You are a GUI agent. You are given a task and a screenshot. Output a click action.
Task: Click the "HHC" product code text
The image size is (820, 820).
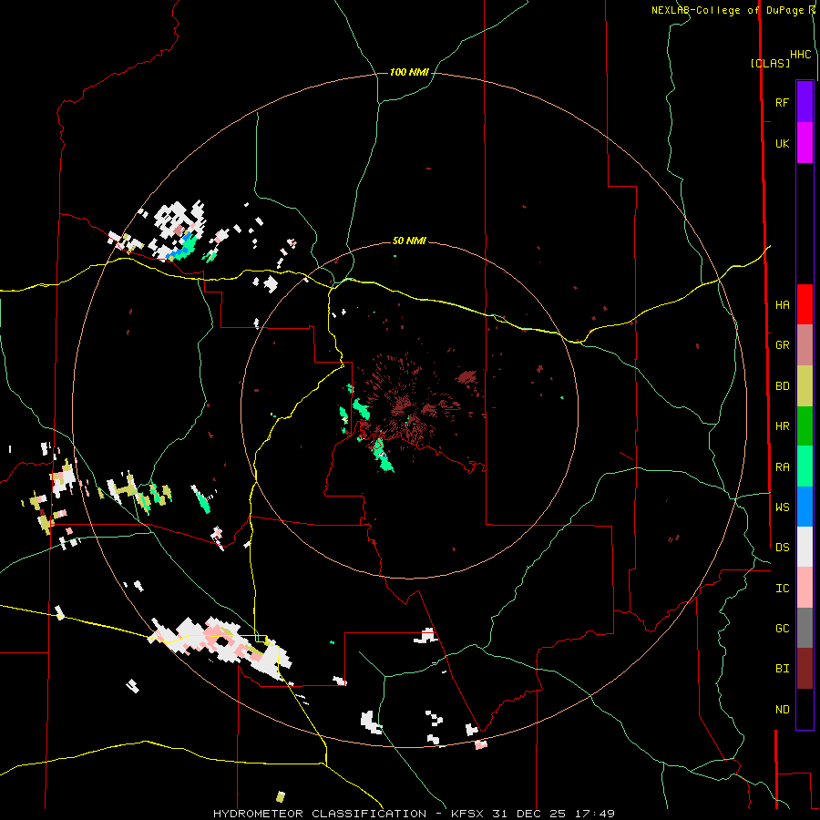point(800,55)
